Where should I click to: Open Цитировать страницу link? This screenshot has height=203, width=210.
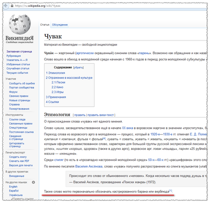[17, 145]
